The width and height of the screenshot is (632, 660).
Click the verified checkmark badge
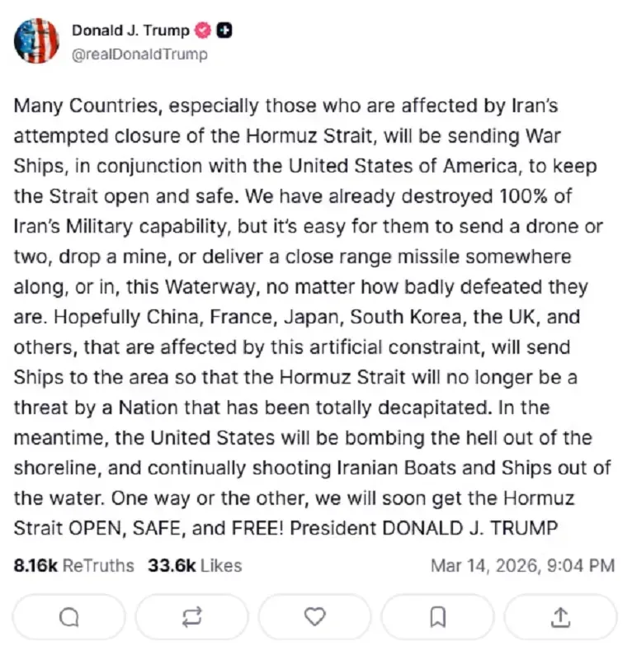click(x=203, y=31)
